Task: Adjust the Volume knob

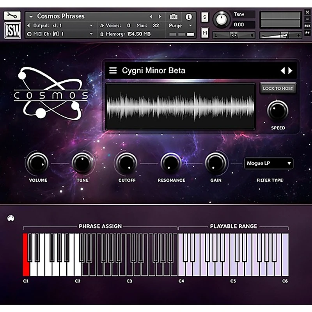Action: point(37,163)
